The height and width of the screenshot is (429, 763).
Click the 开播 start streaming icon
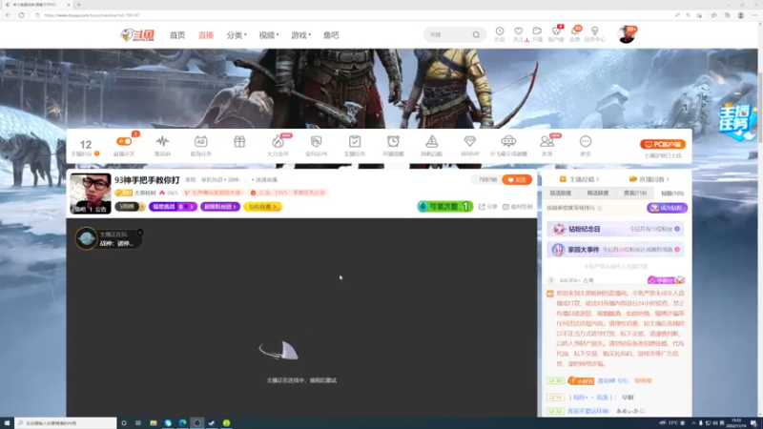coord(537,34)
